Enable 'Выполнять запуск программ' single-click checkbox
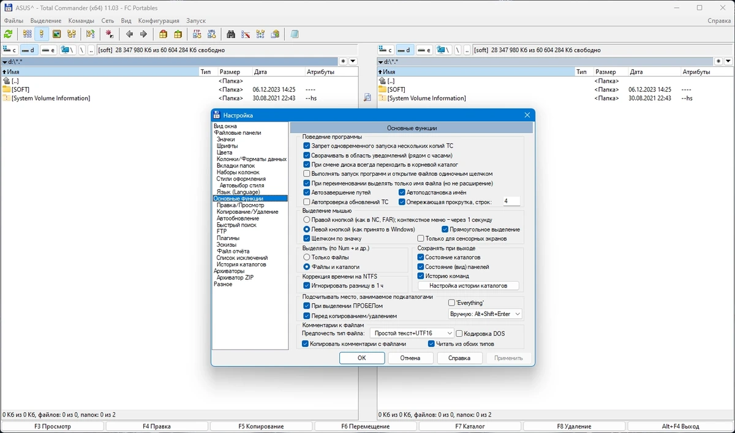Viewport: 735px width, 433px height. pyautogui.click(x=307, y=174)
